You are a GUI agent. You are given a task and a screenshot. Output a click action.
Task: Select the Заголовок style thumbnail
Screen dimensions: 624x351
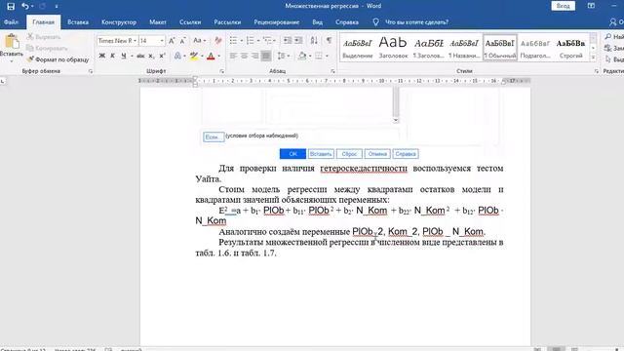click(x=393, y=48)
